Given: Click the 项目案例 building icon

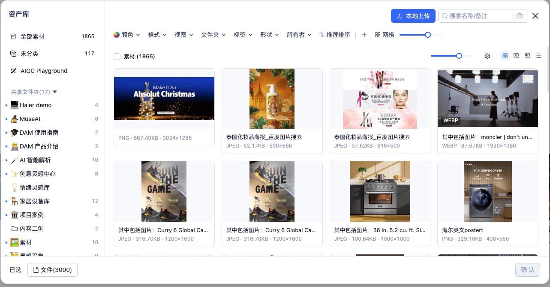Looking at the screenshot, I should tap(15, 215).
